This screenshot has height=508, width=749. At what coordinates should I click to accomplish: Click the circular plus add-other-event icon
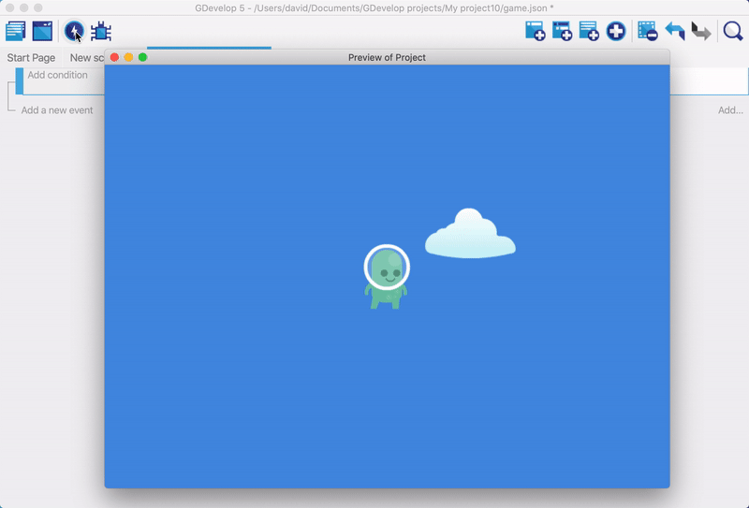point(616,32)
